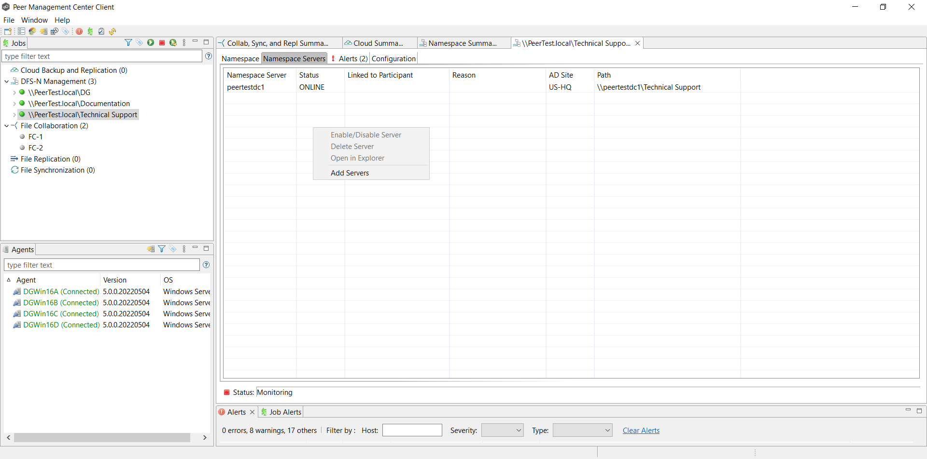Screen dimensions: 927x459
Task: Open the Namespace Summary tab
Action: click(463, 43)
